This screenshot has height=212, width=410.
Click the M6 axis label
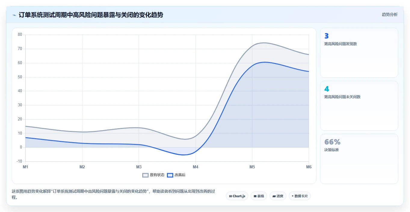tap(309, 167)
